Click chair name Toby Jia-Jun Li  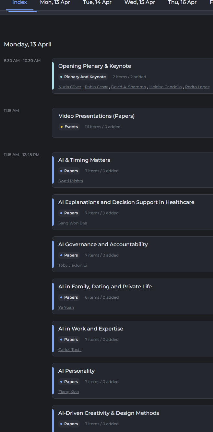(x=72, y=265)
